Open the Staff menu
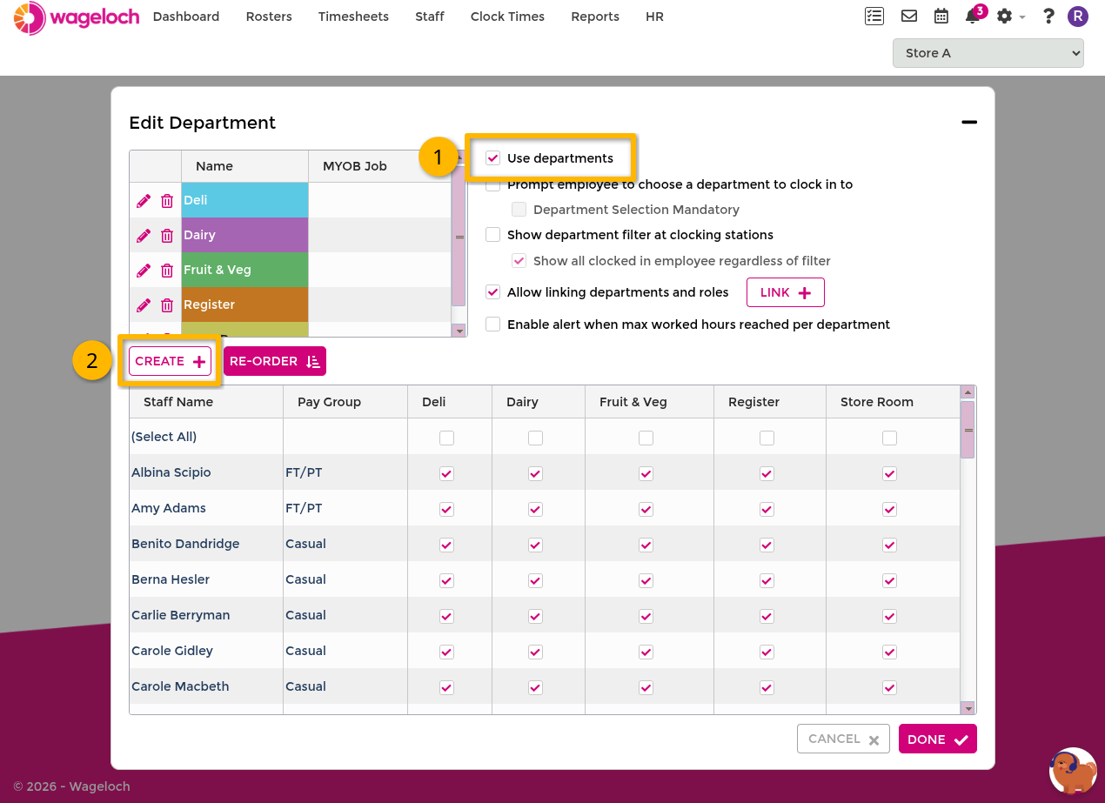Screen dimensions: 1105x803 coord(430,17)
